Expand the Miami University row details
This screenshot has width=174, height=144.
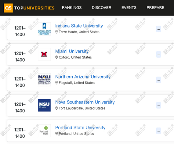(x=158, y=55)
